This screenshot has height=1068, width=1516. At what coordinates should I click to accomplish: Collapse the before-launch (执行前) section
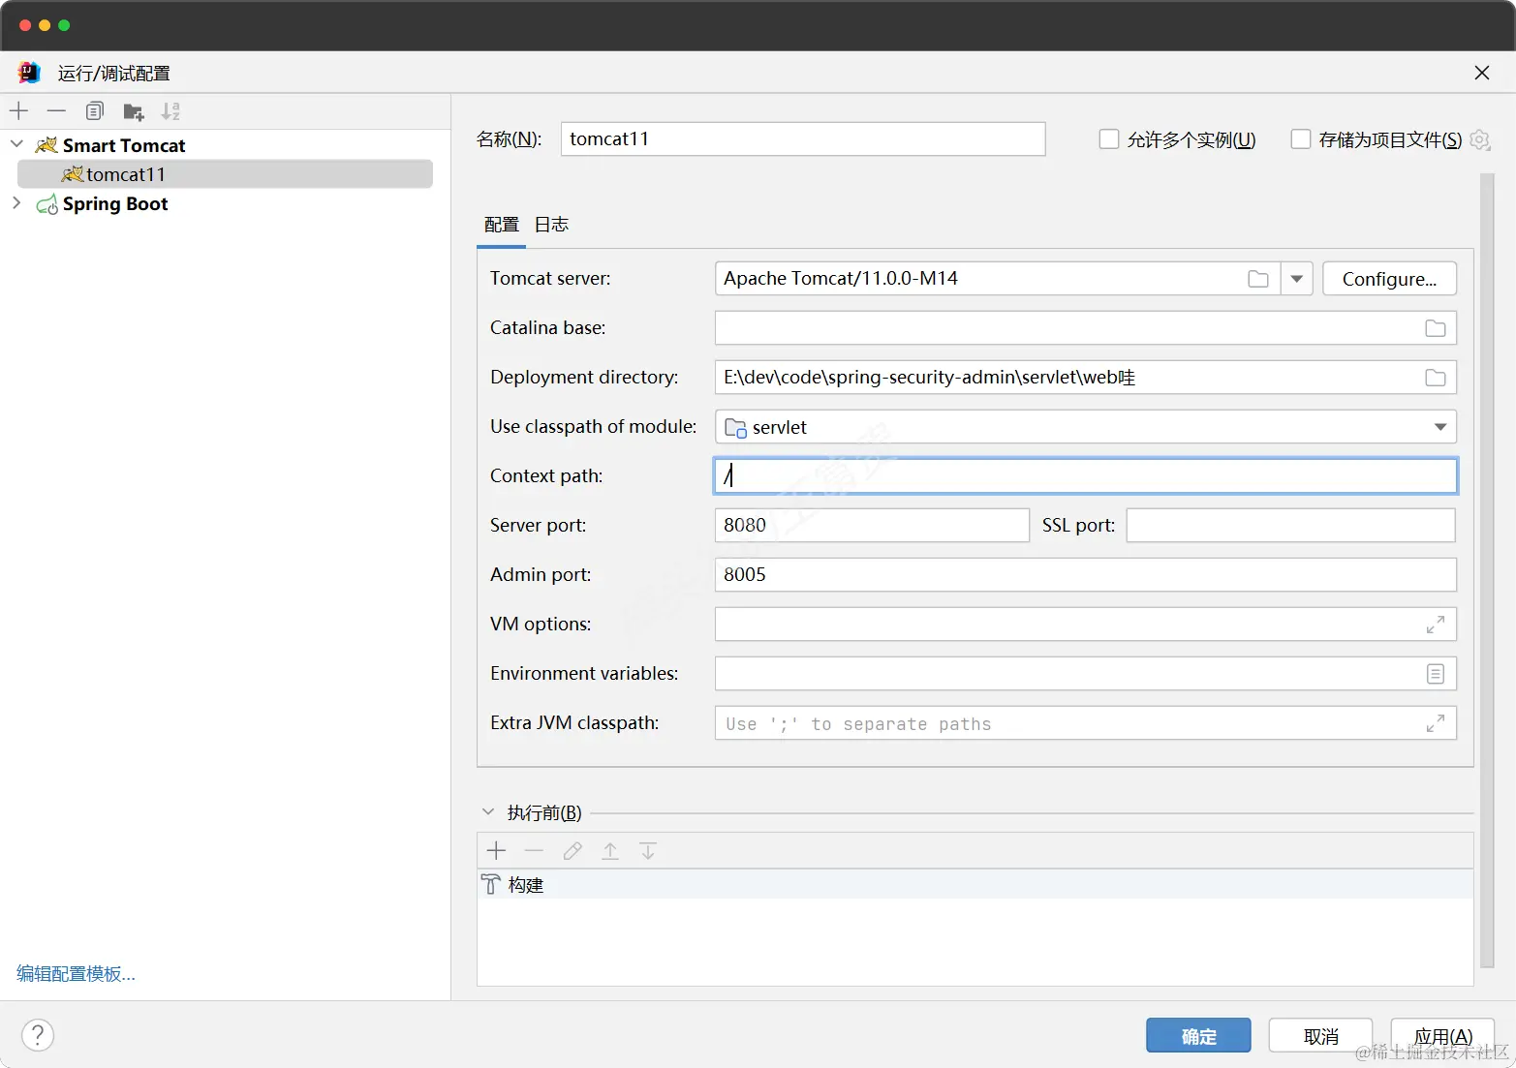(x=488, y=812)
